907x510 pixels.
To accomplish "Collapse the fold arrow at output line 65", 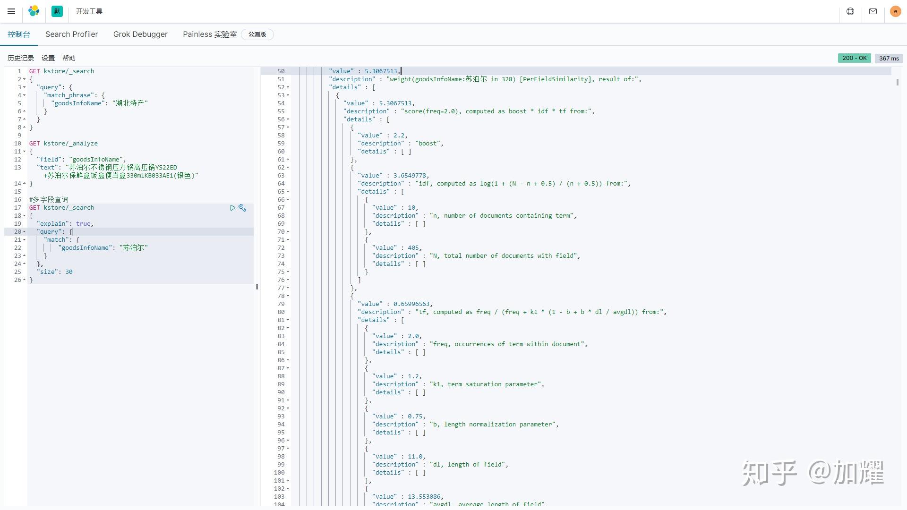I will coord(288,192).
